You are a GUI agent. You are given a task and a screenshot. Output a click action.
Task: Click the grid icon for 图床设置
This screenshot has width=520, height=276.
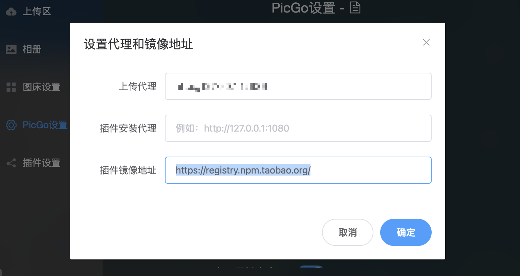(11, 87)
